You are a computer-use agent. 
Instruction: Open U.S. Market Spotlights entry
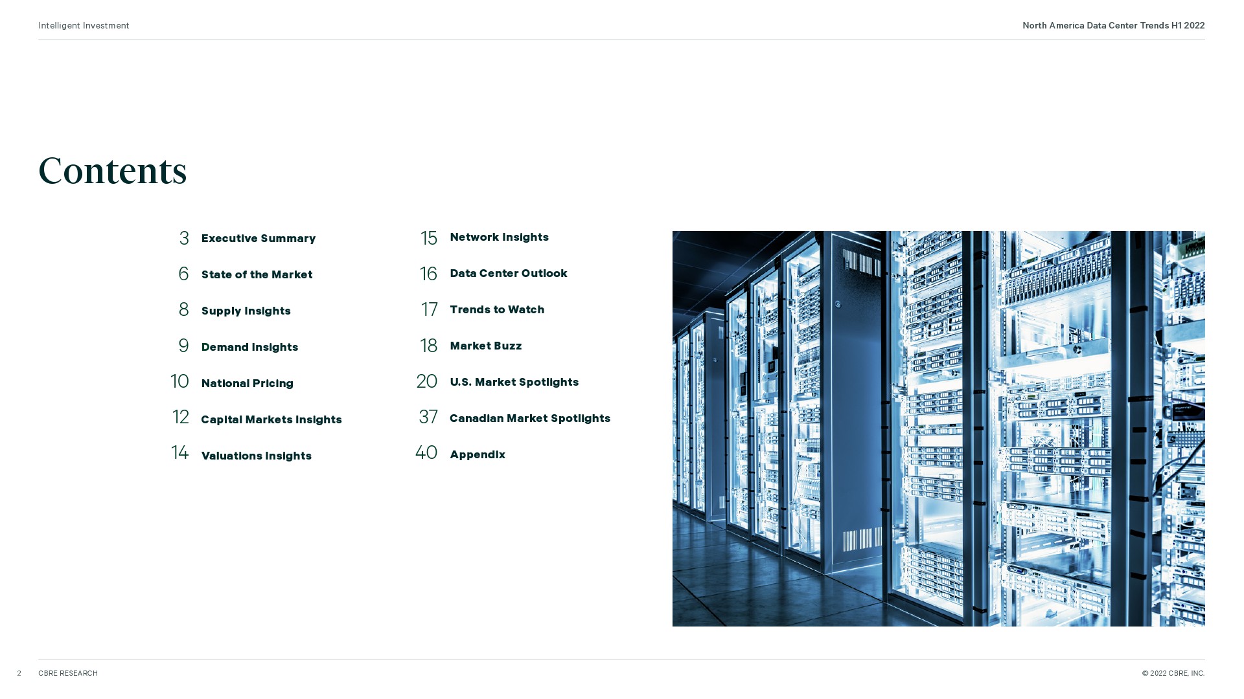(x=514, y=382)
